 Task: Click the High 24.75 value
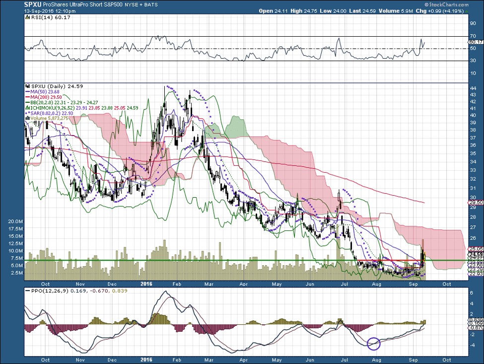(x=304, y=11)
